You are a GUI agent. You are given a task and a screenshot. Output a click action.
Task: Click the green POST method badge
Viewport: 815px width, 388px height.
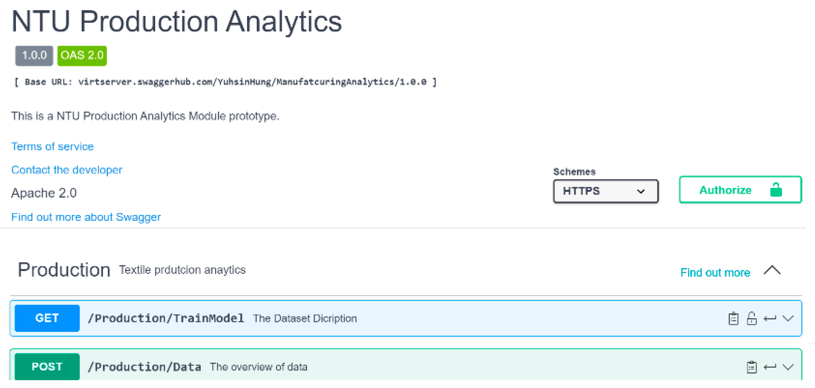47,366
